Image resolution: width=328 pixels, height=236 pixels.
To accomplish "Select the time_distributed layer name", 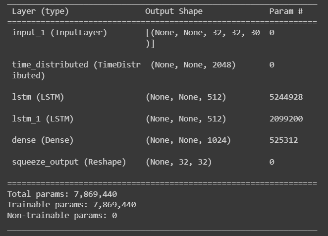I will (x=76, y=65).
